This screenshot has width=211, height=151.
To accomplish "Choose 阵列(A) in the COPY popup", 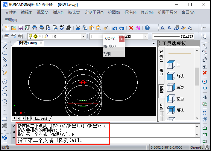I will pos(113,46).
